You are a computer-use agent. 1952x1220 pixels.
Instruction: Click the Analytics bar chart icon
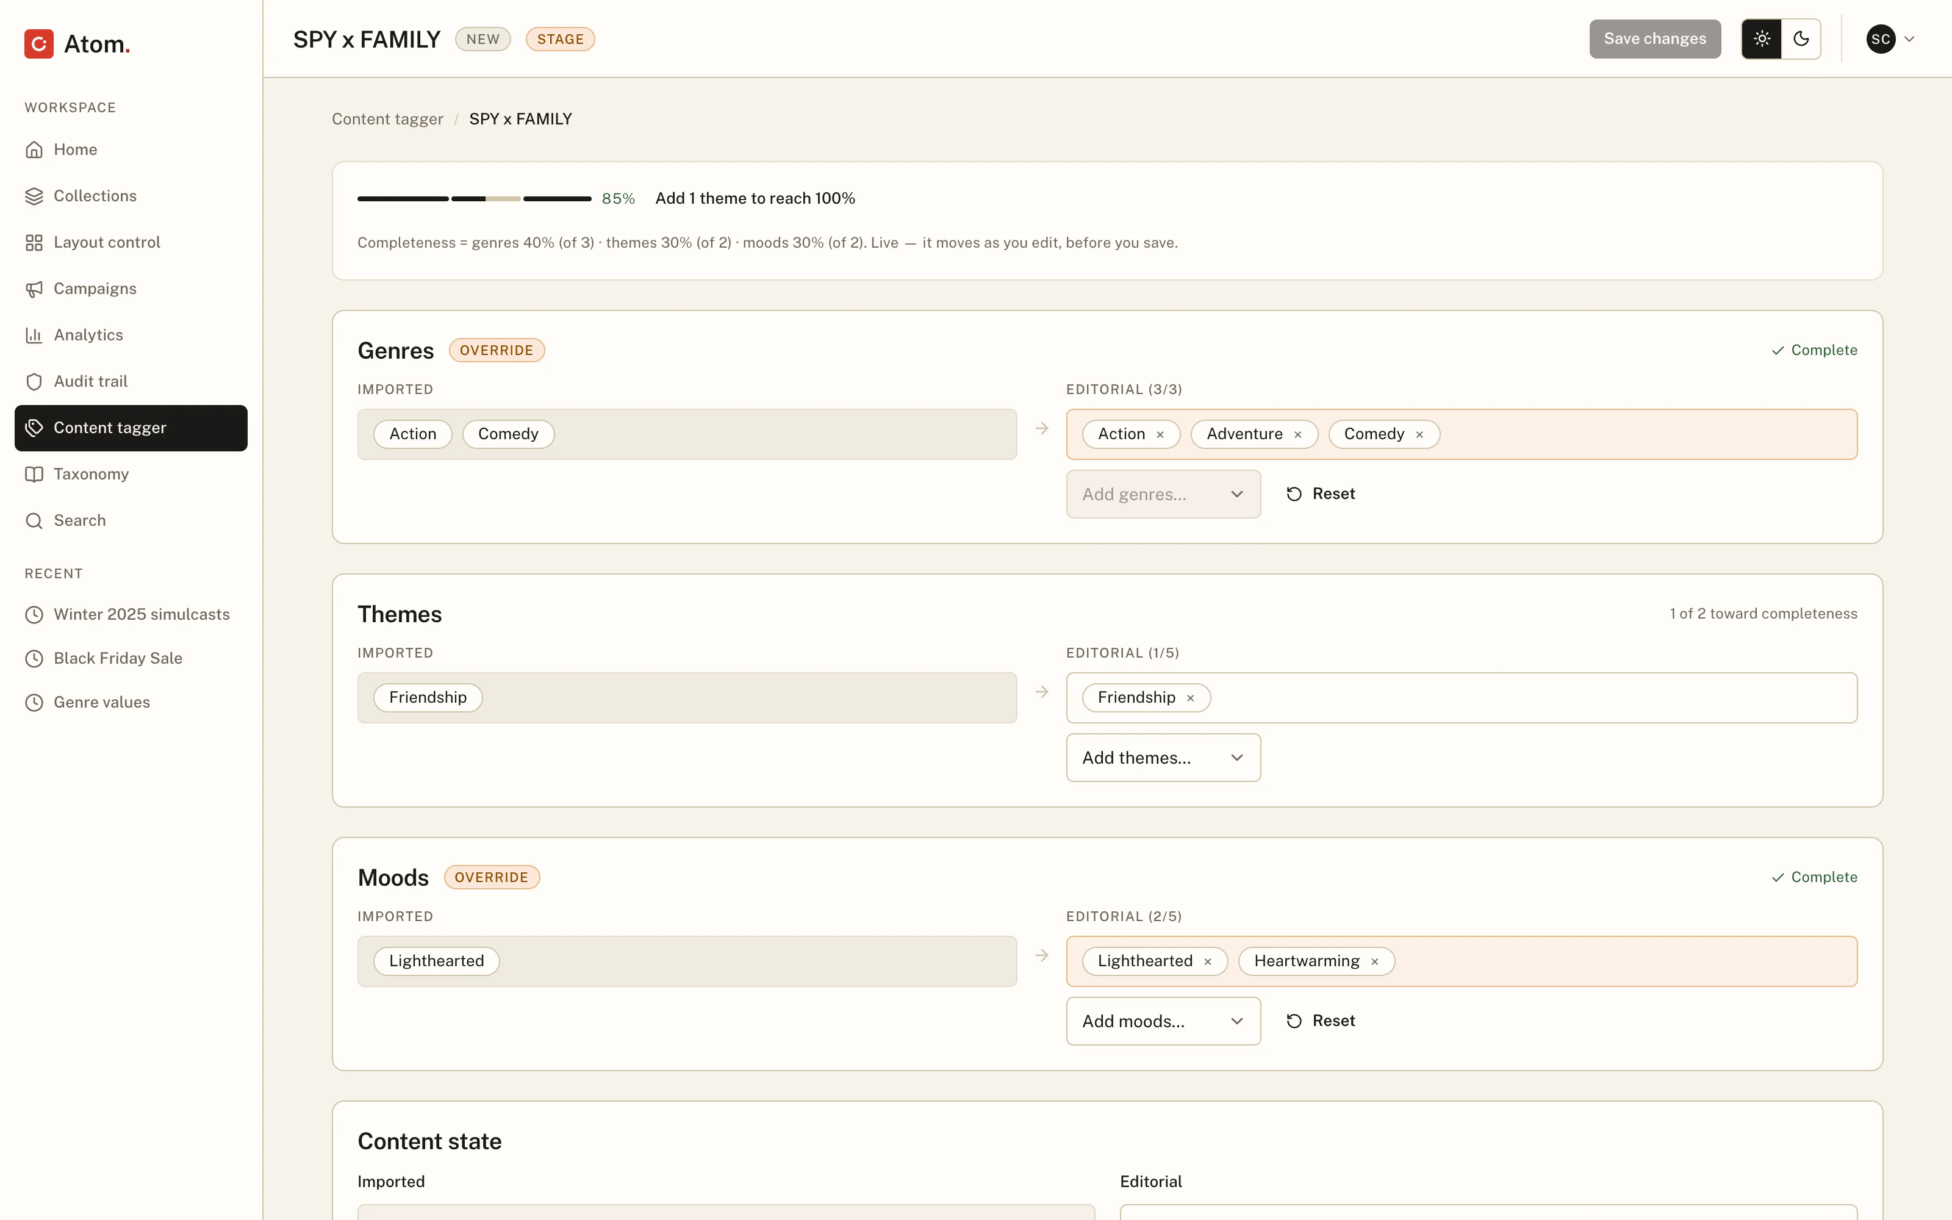[x=34, y=335]
